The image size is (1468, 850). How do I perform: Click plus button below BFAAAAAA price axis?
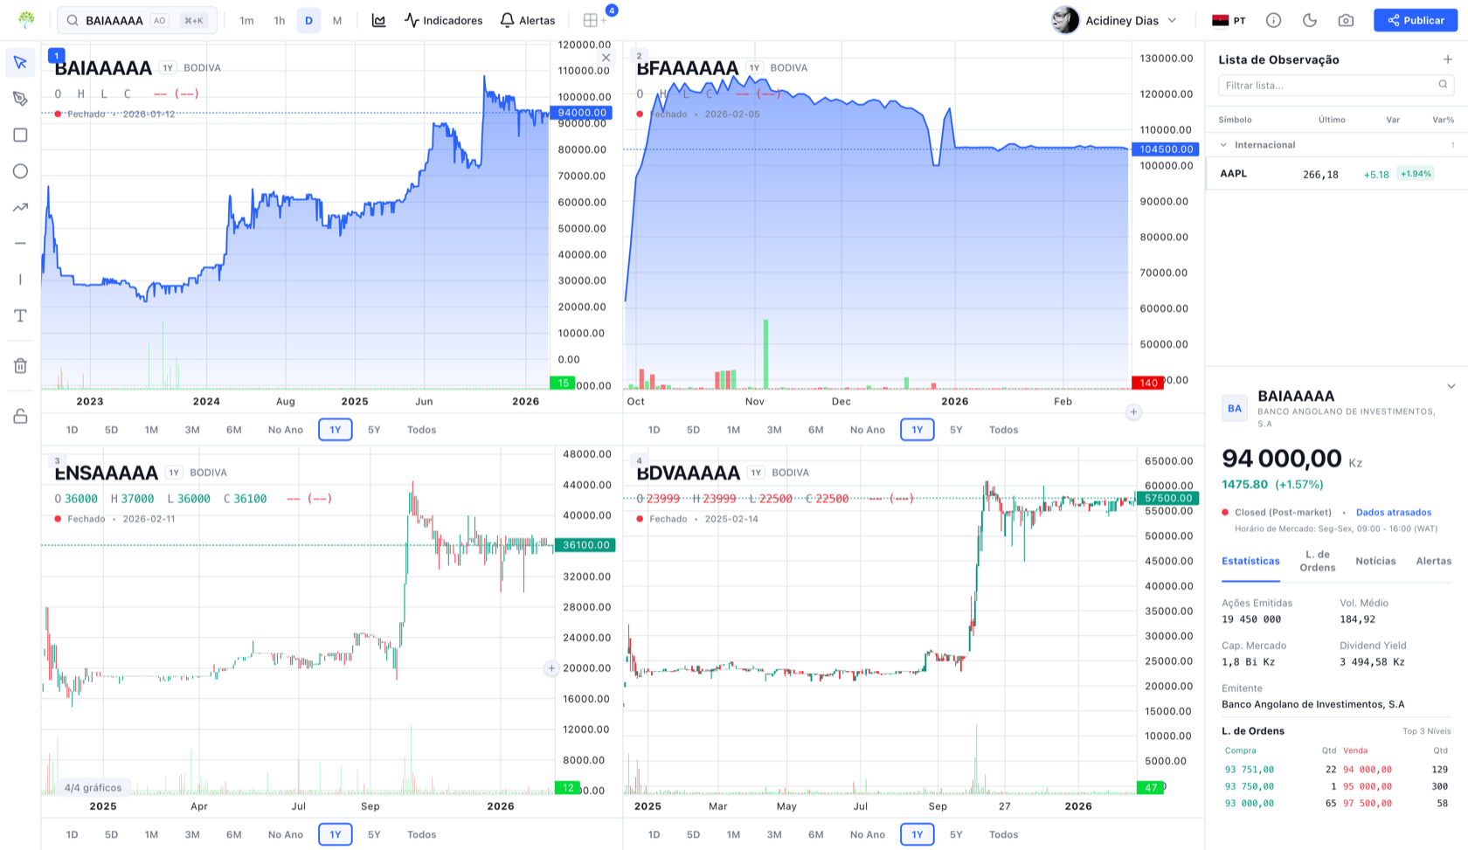pyautogui.click(x=1133, y=412)
